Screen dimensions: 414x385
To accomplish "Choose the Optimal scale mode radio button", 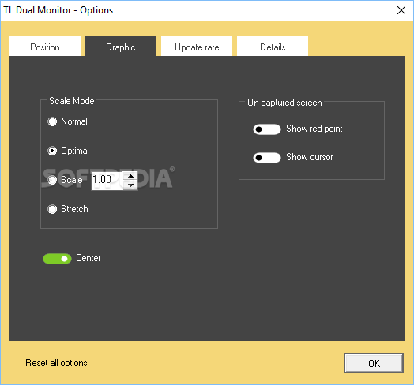I will (52, 151).
